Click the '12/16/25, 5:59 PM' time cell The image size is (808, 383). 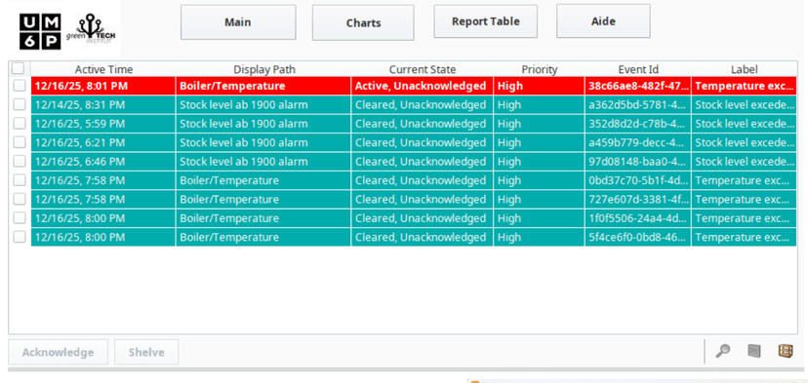(103, 124)
